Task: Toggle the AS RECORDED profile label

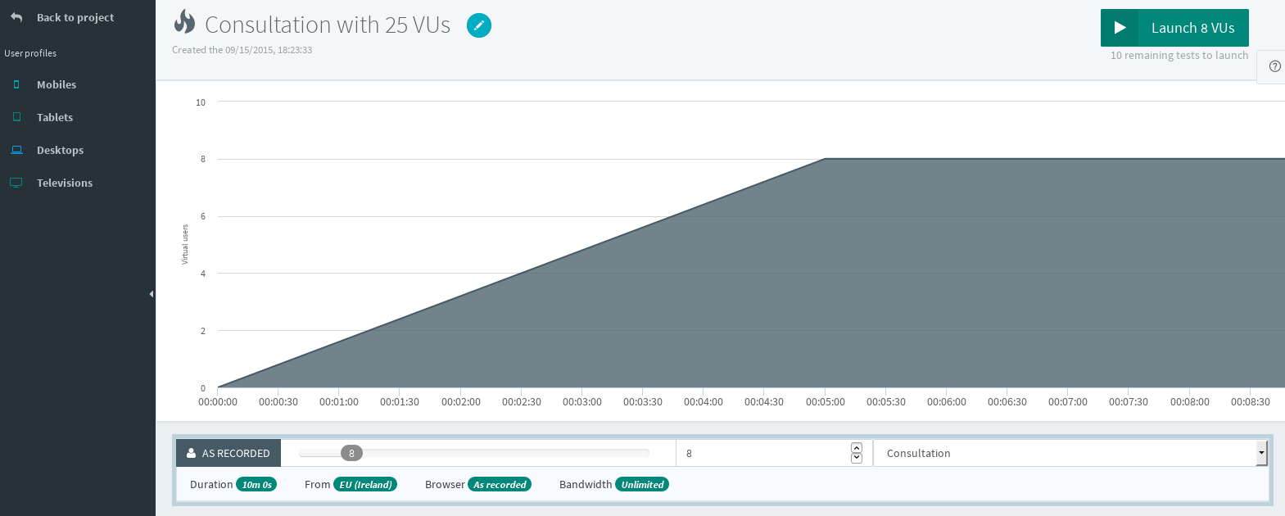Action: [228, 453]
